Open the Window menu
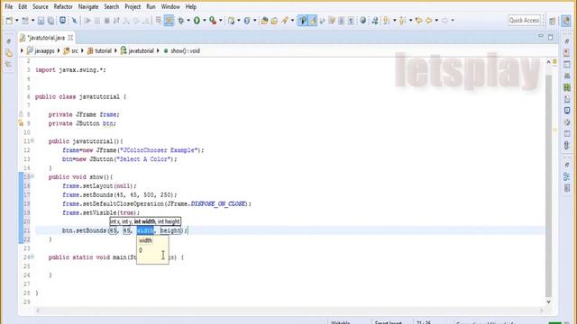Viewport: 577px width, 324px height. click(170, 6)
